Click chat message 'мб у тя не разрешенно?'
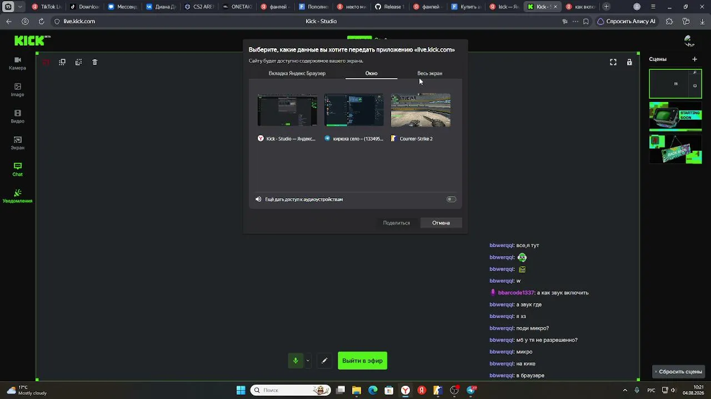This screenshot has height=399, width=711. [x=547, y=340]
